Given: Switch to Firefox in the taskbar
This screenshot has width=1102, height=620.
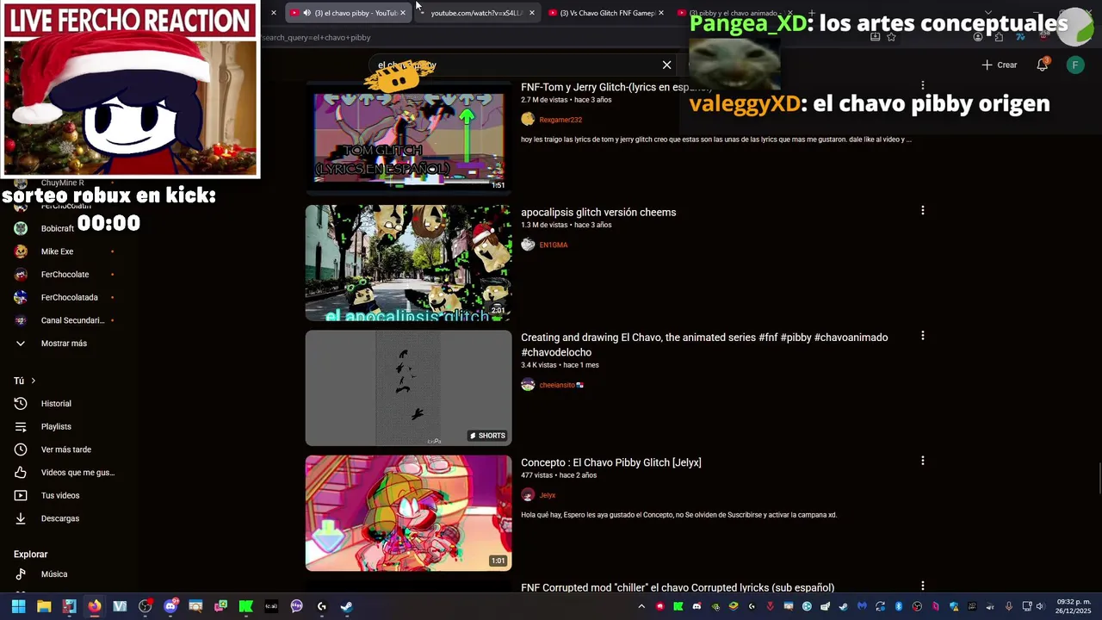Looking at the screenshot, I should tap(94, 606).
